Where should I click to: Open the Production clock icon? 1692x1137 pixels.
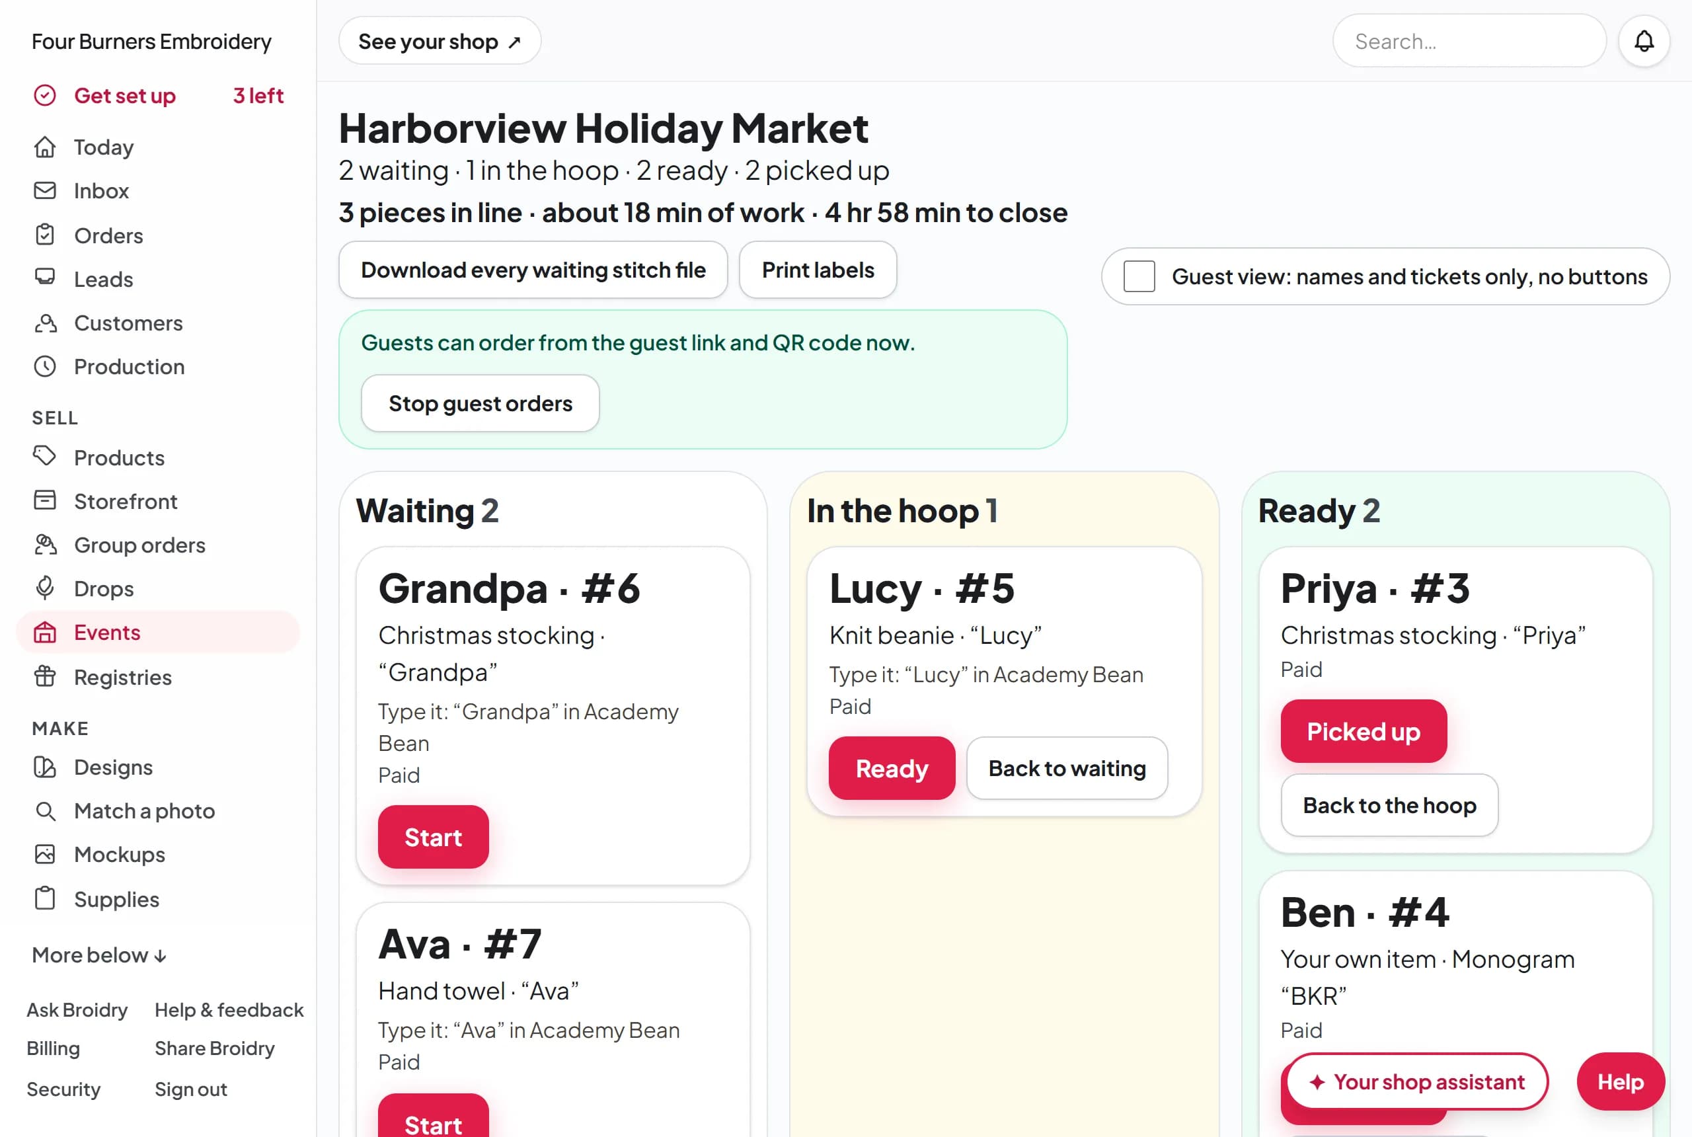[x=45, y=366]
